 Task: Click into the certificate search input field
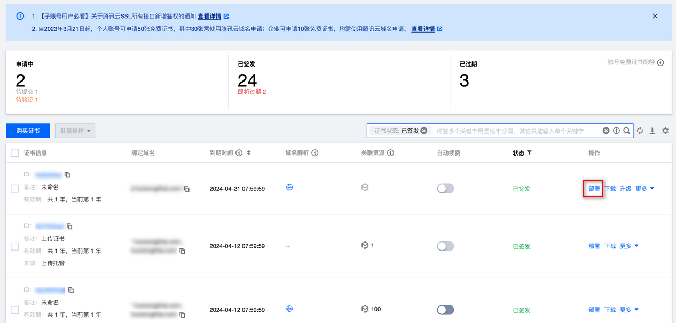coord(513,131)
